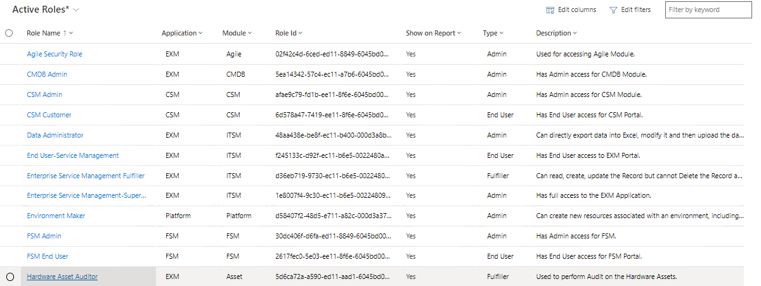Open the Active Roles view selector chevron
Screen dimensions: 761x286
pos(76,10)
